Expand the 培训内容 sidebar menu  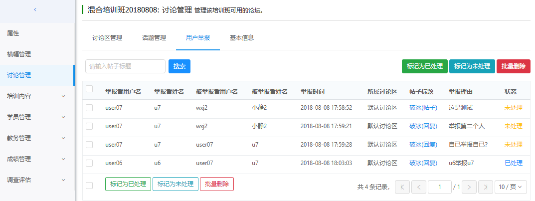[37, 96]
